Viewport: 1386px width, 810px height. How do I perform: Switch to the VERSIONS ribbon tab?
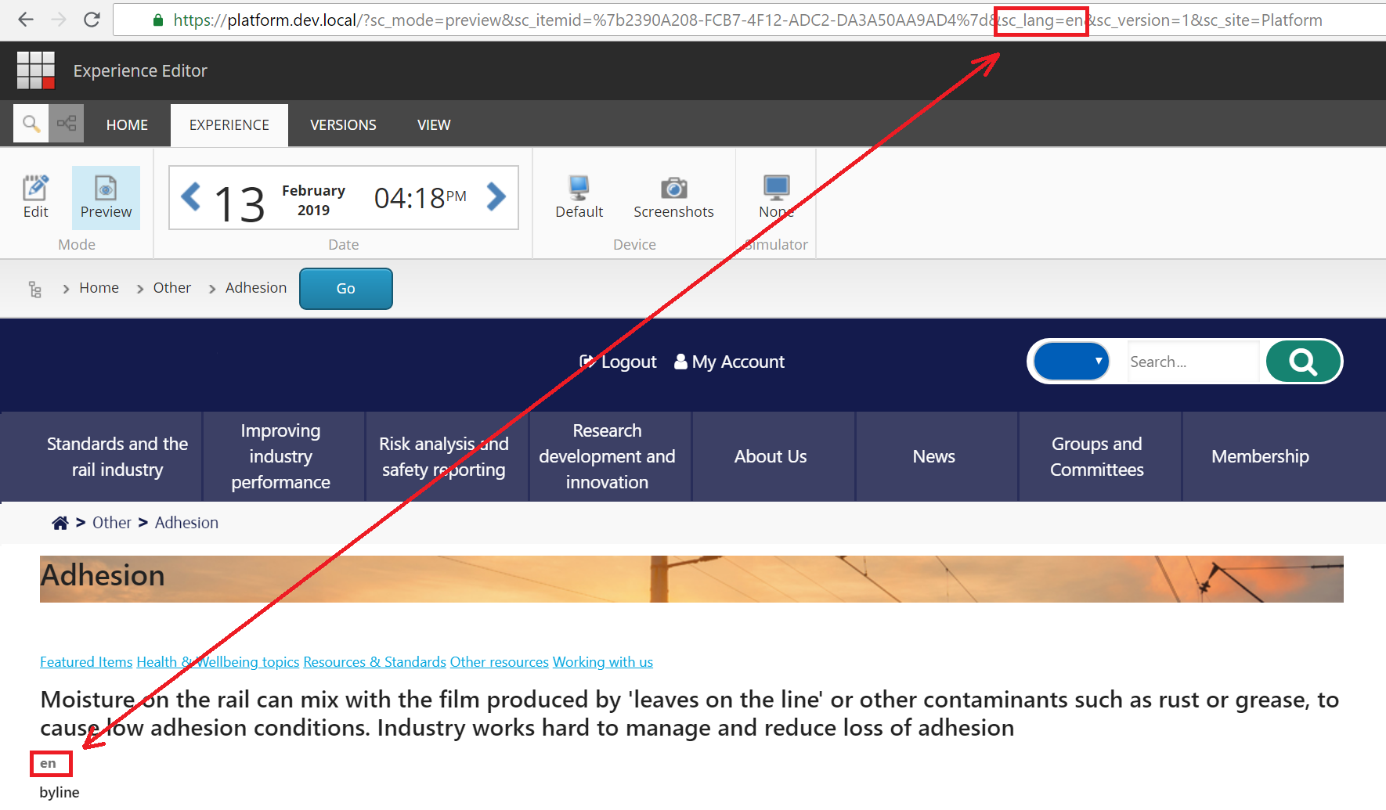(x=343, y=125)
